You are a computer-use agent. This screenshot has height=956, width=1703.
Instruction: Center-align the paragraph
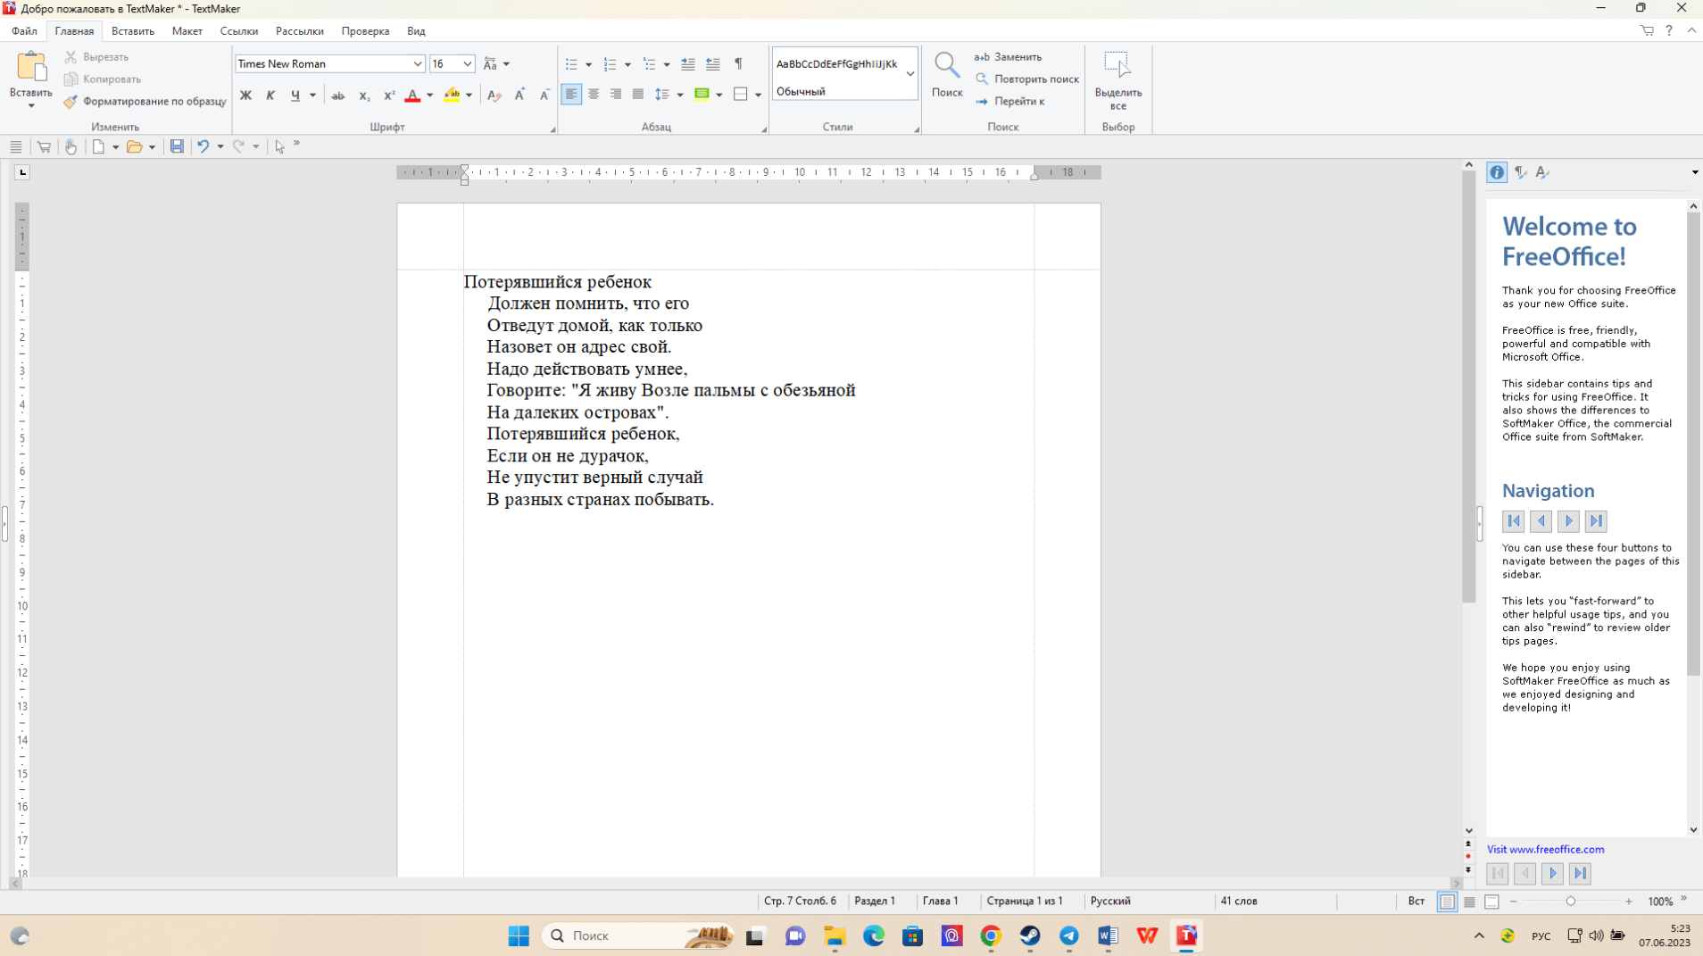tap(594, 95)
